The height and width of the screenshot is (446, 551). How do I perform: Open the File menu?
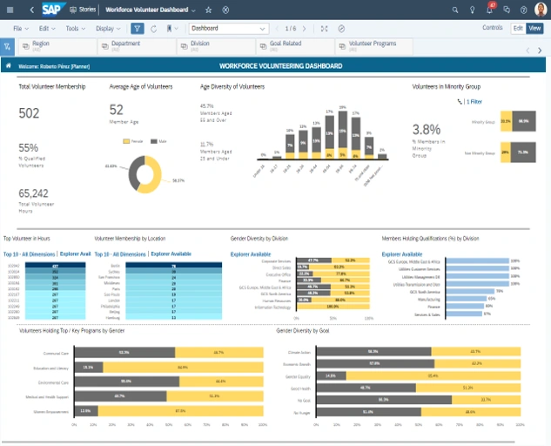tap(20, 28)
